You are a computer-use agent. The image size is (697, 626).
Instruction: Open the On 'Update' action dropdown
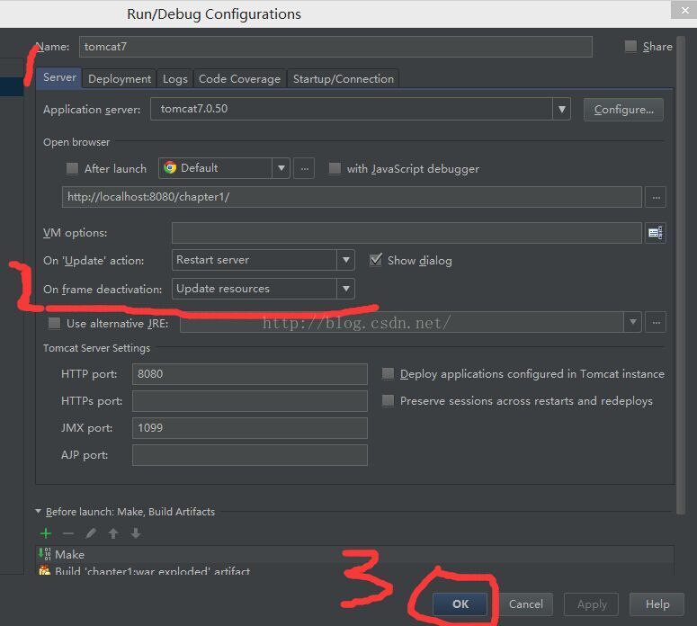[346, 260]
